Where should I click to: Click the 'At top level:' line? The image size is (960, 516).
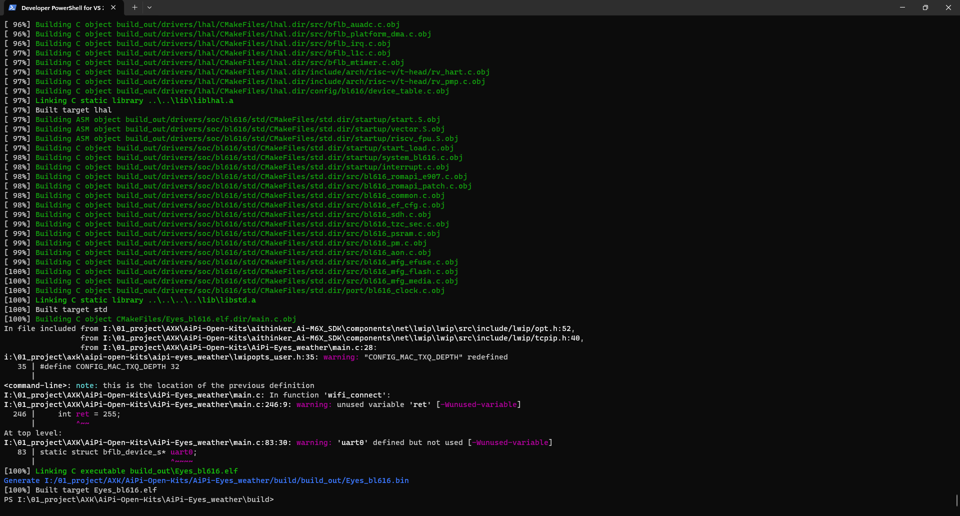(33, 433)
